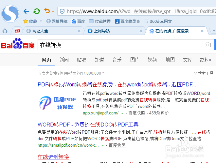Image resolution: width=216 pixels, height=163 pixels.
Task: Select the 知道 search category
Action: [99, 60]
